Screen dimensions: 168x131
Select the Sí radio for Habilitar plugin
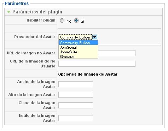click(76, 20)
